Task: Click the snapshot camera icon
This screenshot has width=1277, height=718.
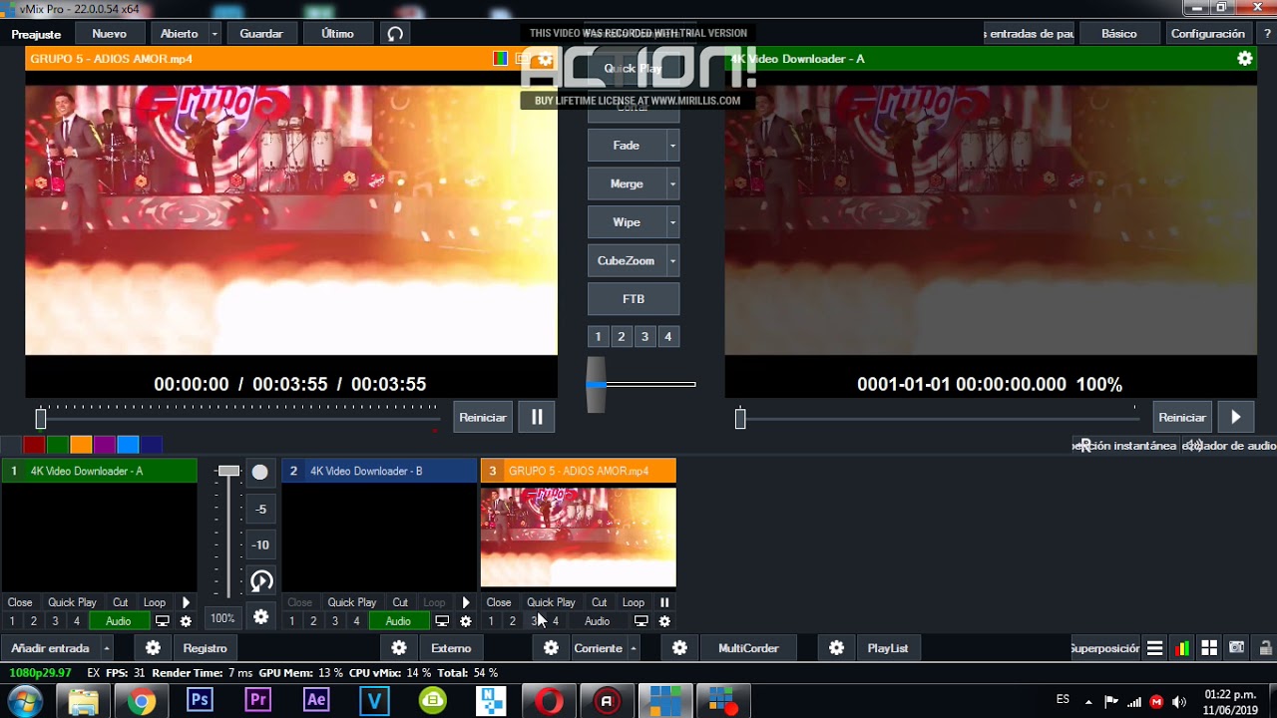Action: point(1237,648)
